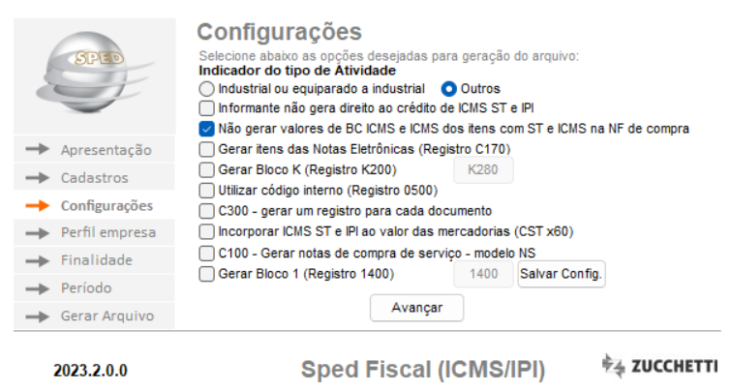Click the arrow icon beside Apresentação
The image size is (731, 390).
click(x=37, y=150)
